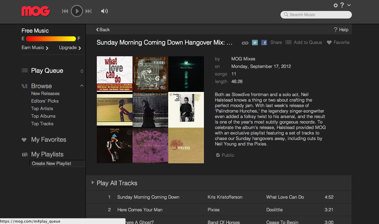Open artist Pixies

[x=214, y=210]
